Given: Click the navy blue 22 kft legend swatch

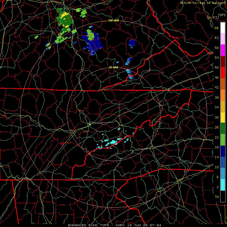Looking at the screenshot, I should [x=223, y=151].
